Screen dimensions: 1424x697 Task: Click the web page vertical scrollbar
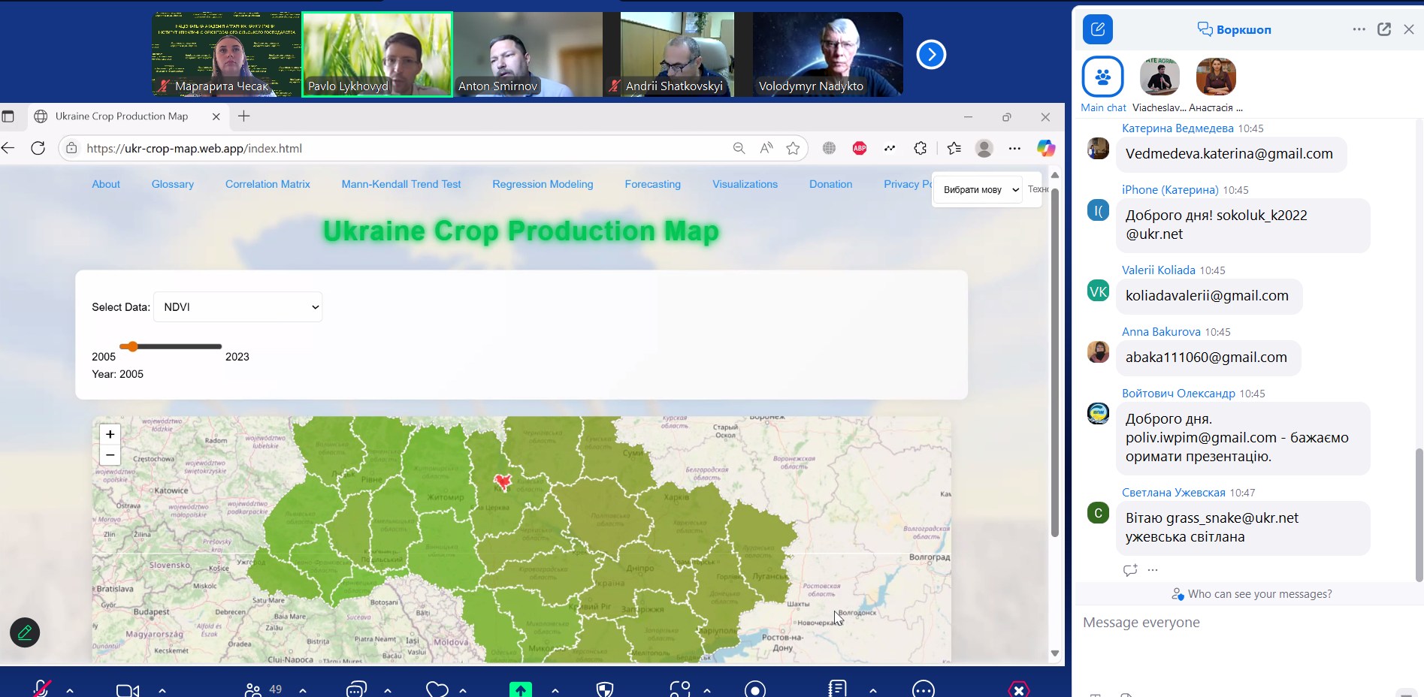click(x=1055, y=362)
